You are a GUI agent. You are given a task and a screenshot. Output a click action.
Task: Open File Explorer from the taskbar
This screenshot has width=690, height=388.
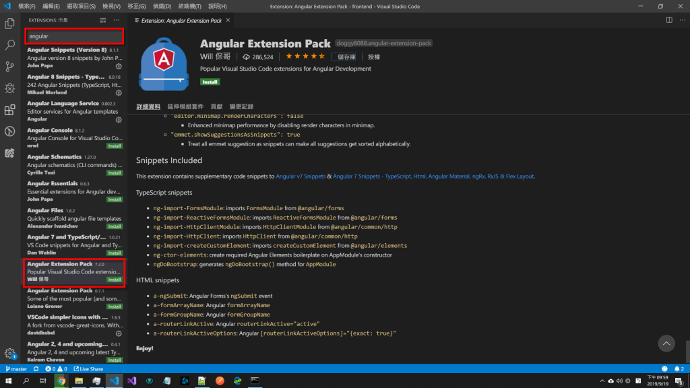[x=79, y=381]
